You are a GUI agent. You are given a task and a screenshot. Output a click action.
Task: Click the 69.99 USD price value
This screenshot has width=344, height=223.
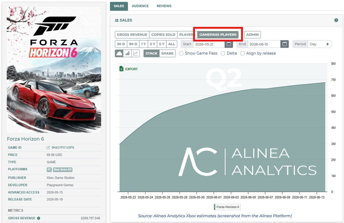(54, 155)
